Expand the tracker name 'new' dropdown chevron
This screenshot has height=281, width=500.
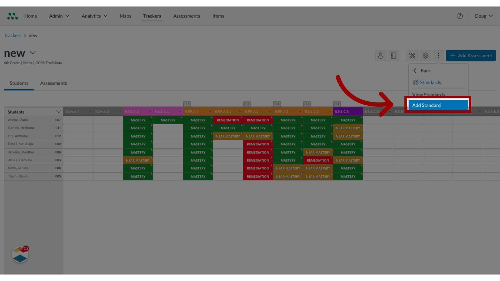point(33,53)
